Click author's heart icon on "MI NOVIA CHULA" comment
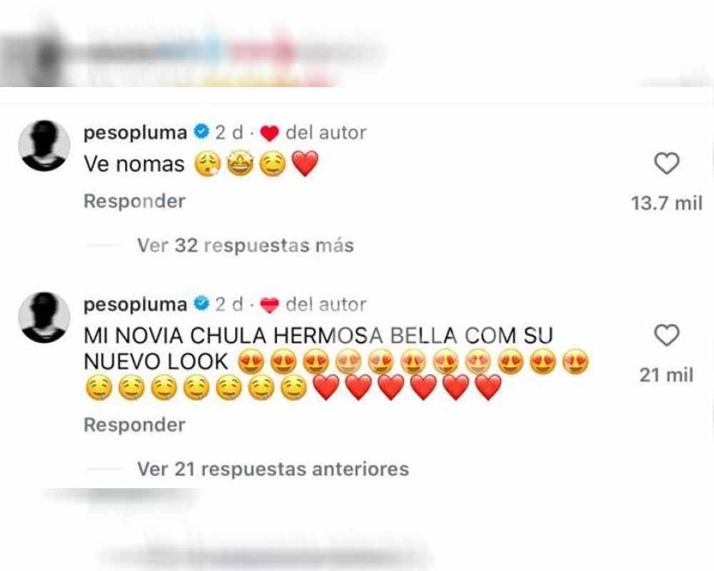 click(269, 305)
